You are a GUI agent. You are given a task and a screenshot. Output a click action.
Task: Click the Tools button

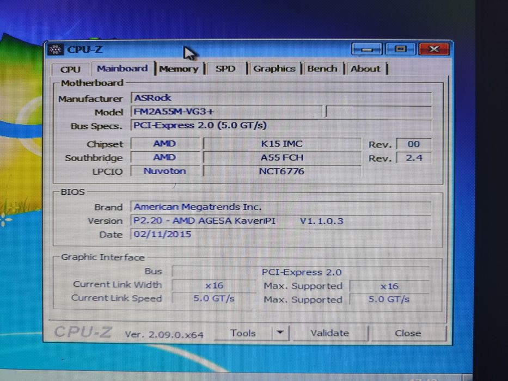tap(243, 333)
